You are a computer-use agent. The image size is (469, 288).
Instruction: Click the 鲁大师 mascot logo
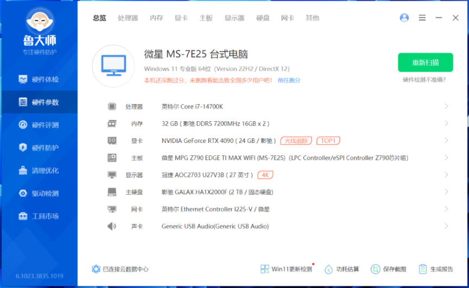(40, 21)
